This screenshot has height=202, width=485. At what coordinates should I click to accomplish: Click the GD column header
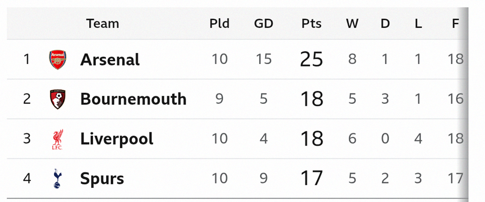point(263,24)
